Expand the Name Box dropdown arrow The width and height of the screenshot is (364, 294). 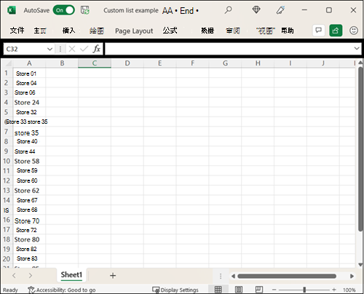[x=50, y=49]
